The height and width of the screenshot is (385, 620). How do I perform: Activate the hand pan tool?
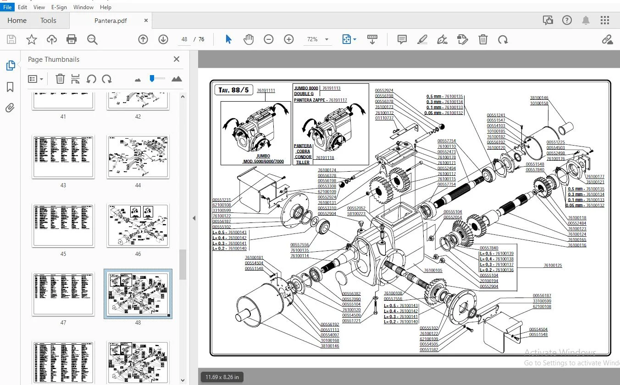(x=249, y=39)
